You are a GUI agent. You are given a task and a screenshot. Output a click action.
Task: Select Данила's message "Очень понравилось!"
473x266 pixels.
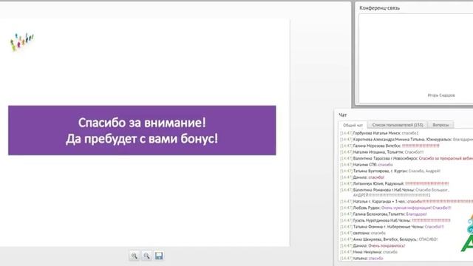pyautogui.click(x=372, y=246)
